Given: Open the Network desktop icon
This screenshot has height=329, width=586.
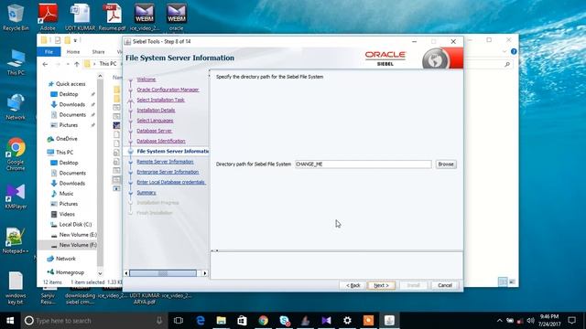Looking at the screenshot, I should 16,107.
